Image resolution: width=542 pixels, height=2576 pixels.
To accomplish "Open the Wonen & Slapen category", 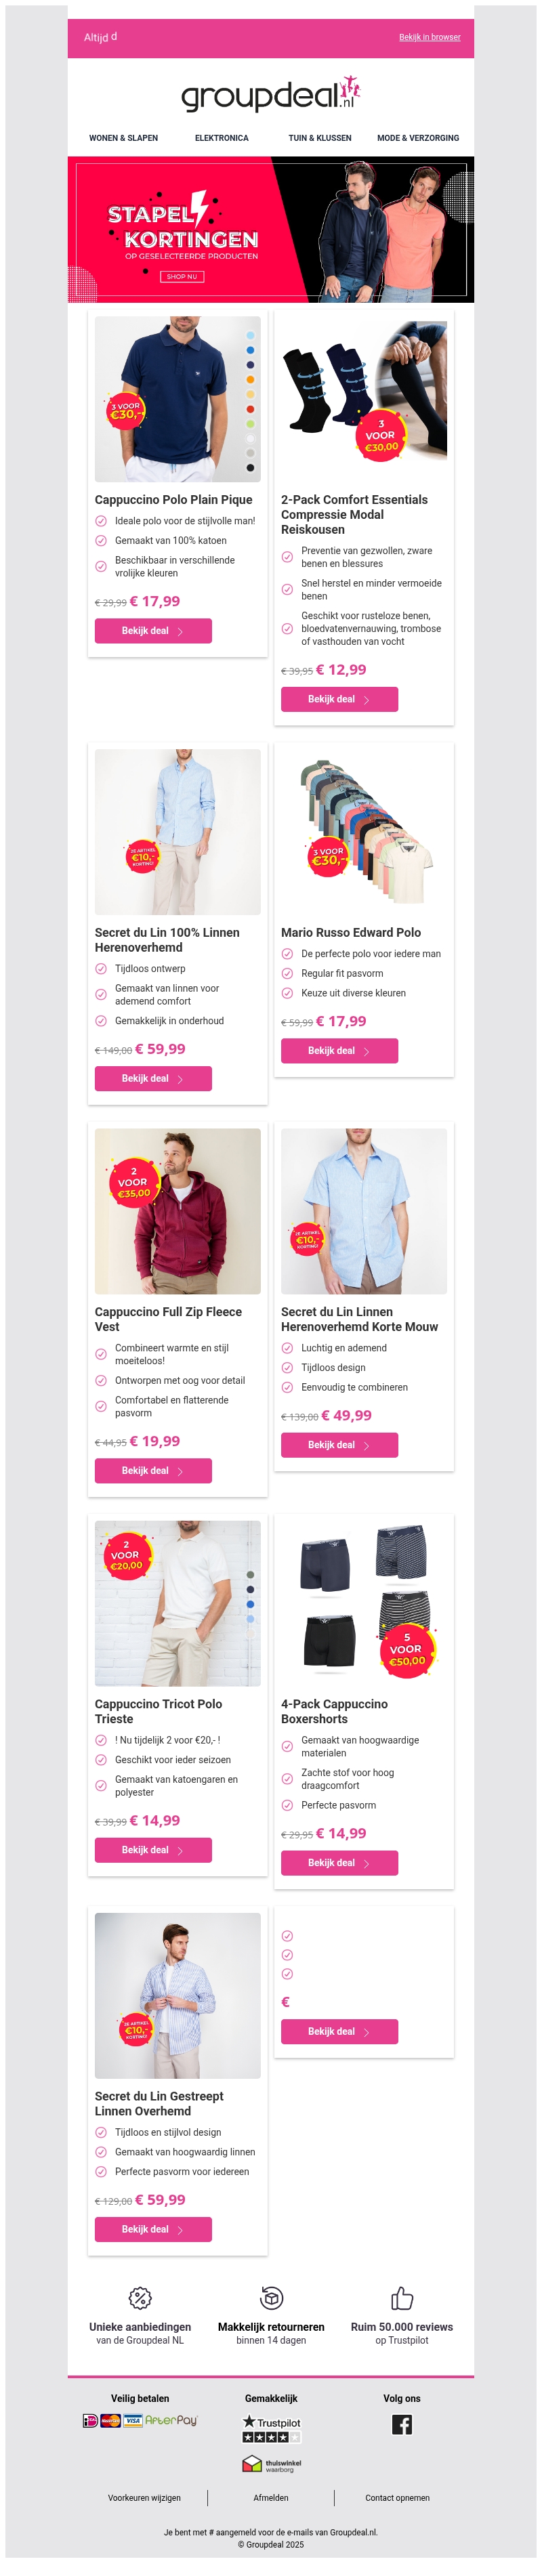I will coord(123,138).
